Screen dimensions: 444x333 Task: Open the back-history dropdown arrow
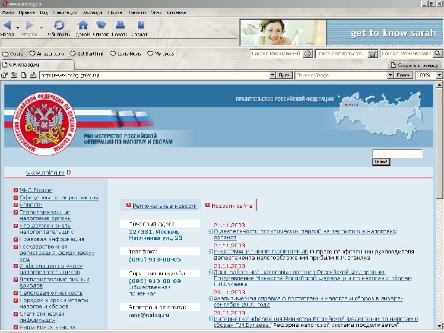(x=17, y=28)
